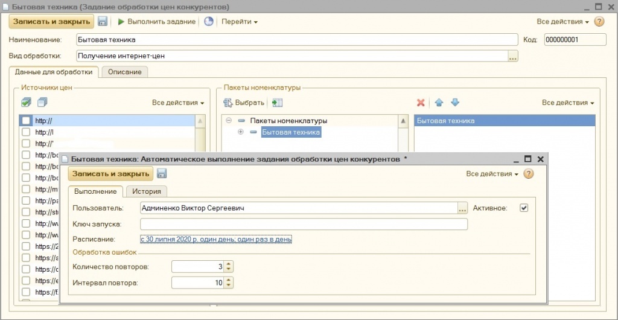Toggle checkbox for http://m source row

click(x=26, y=189)
